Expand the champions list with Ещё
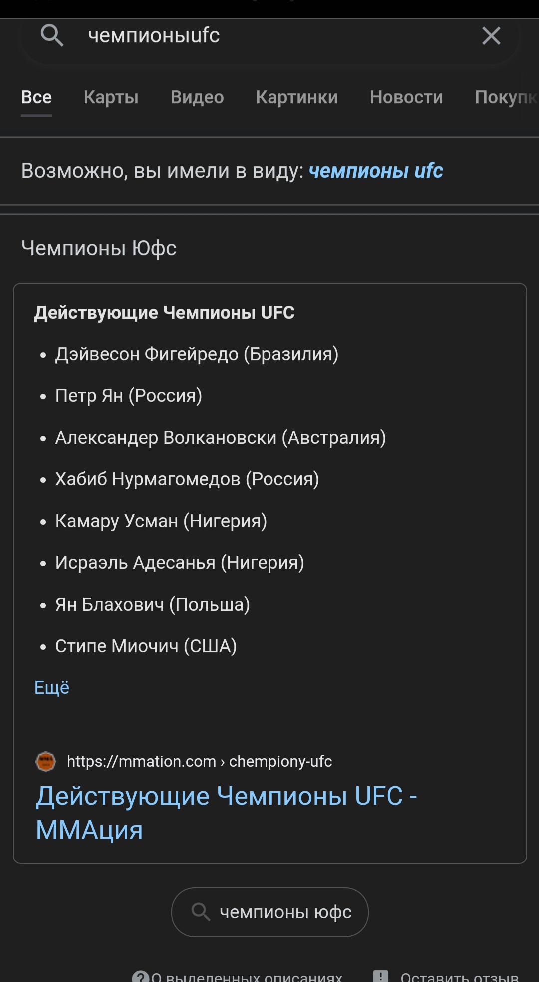 coord(52,688)
